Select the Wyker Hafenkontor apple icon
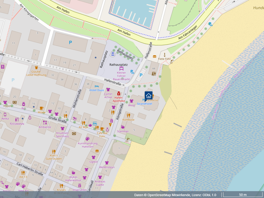264x198 pixels. point(73,173)
